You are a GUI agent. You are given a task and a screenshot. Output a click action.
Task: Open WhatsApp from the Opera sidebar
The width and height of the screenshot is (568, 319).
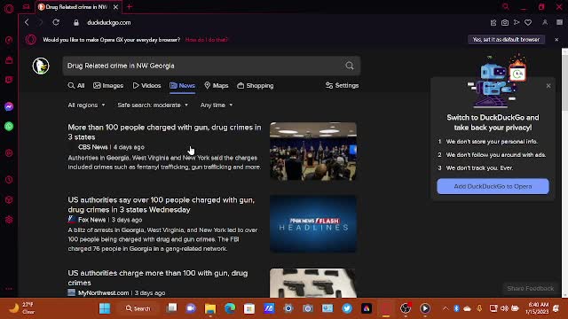click(x=9, y=126)
